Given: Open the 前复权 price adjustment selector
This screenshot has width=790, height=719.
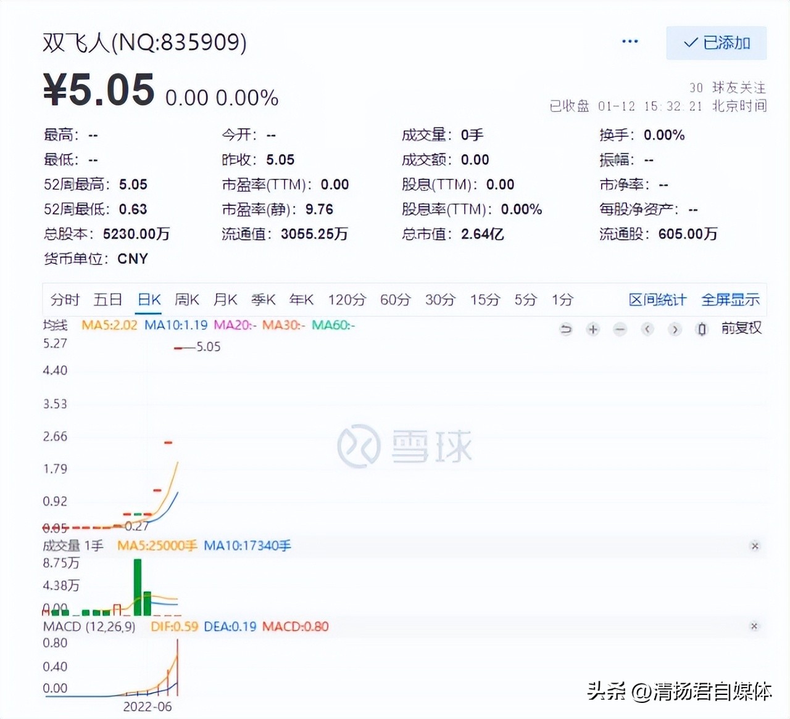Looking at the screenshot, I should coord(741,329).
